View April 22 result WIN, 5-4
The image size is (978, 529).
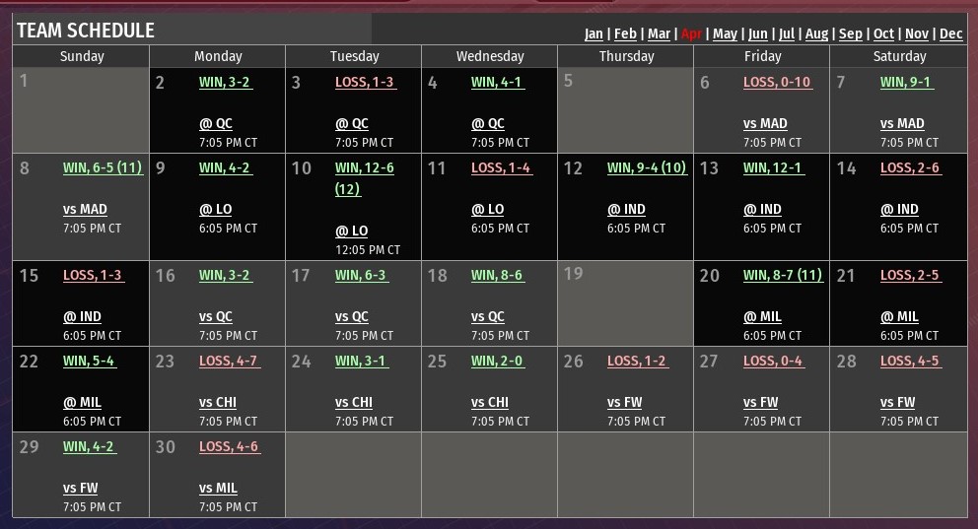coord(89,361)
